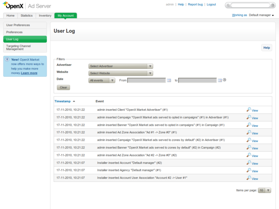The image size is (279, 209).
Task: Expand the Select Advertiser dropdown
Action: pos(120,66)
